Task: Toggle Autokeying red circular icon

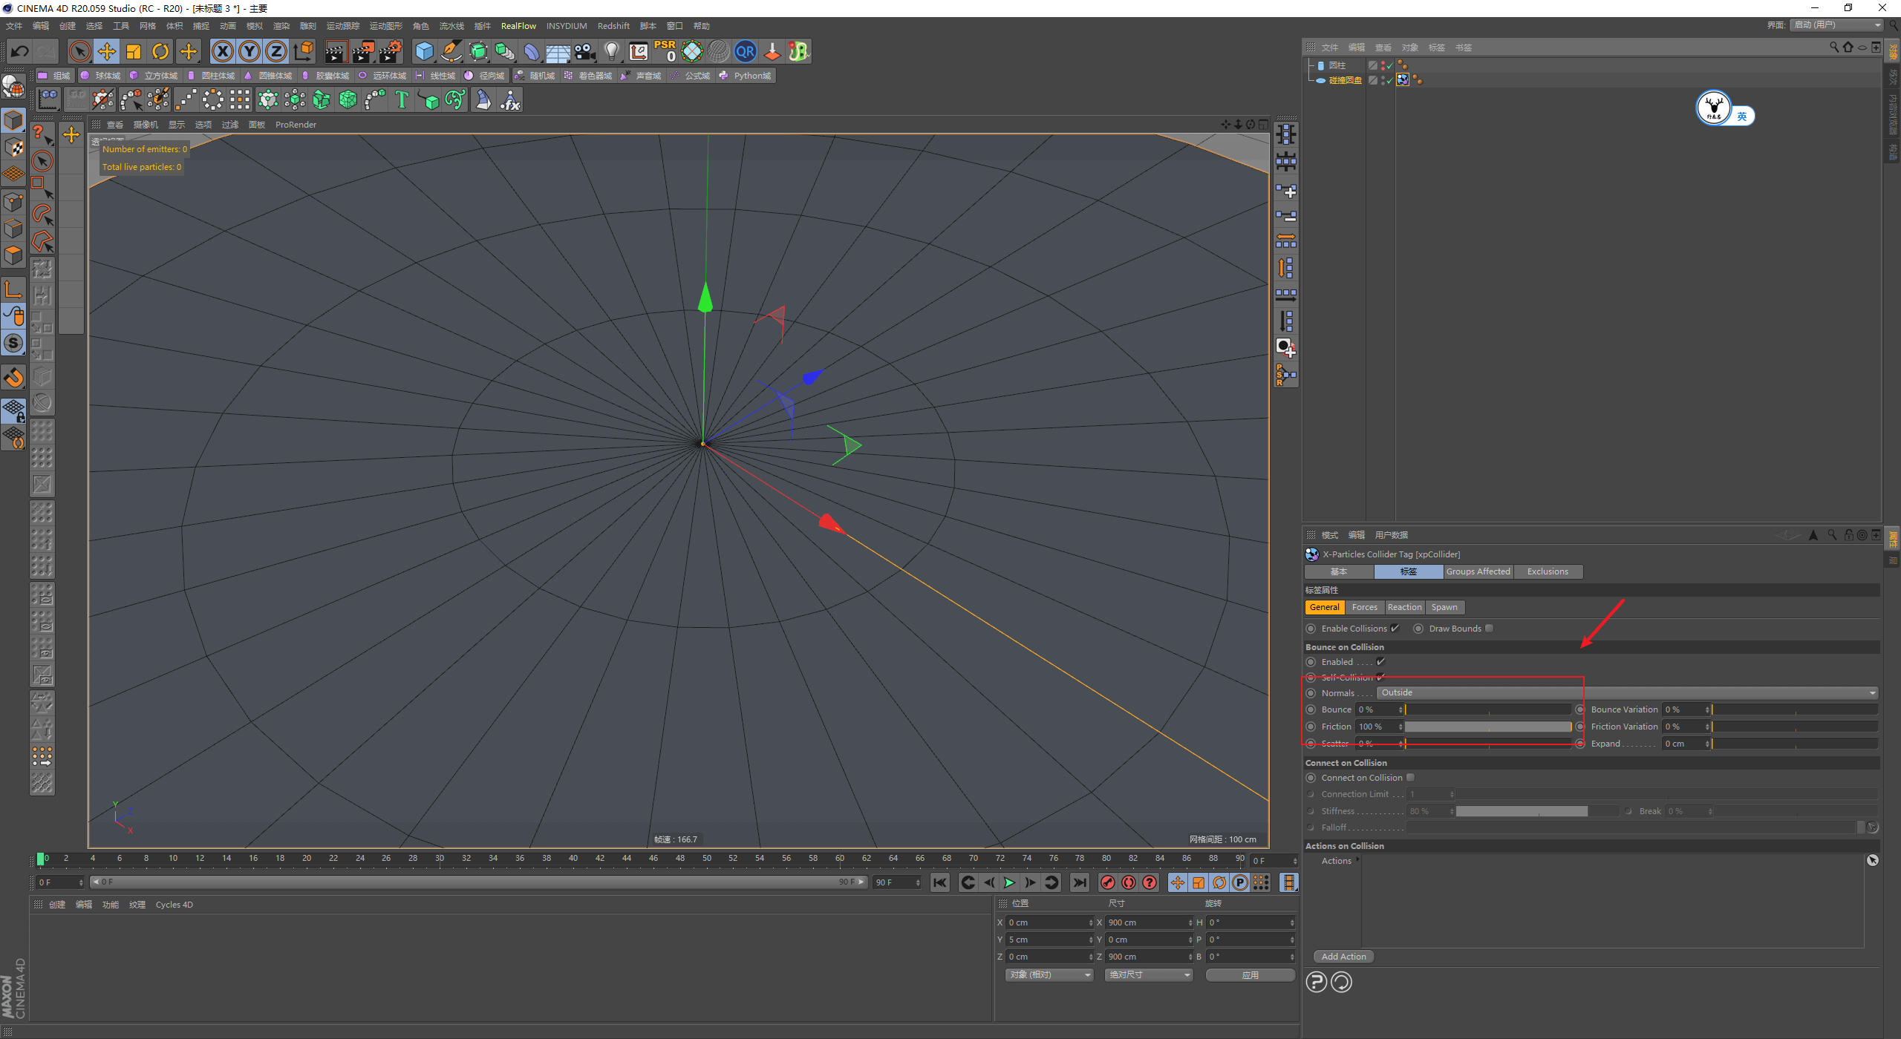Action: (1128, 882)
